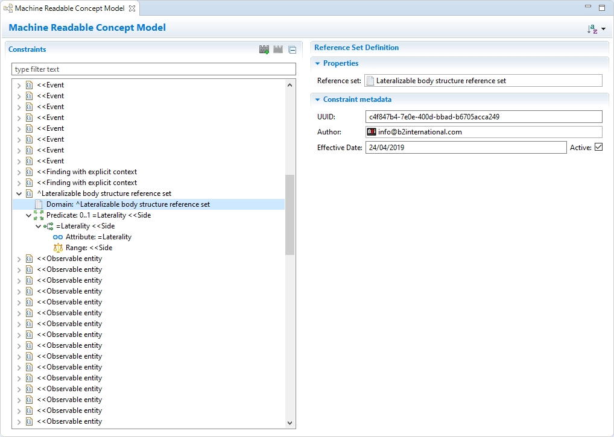Click the Attribute: =Laterality link icon
Image resolution: width=614 pixels, height=437 pixels.
58,237
